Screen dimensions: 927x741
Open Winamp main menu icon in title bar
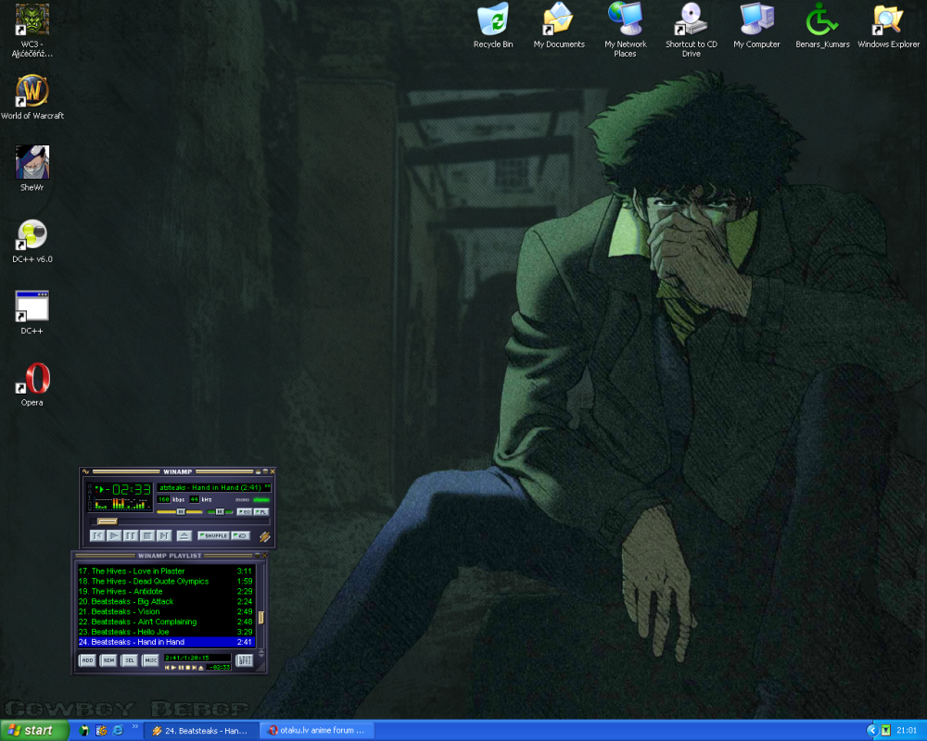tap(85, 471)
